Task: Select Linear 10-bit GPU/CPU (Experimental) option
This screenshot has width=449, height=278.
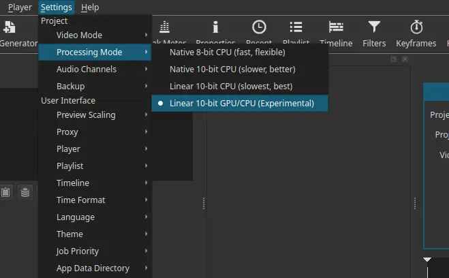Action: [x=241, y=103]
